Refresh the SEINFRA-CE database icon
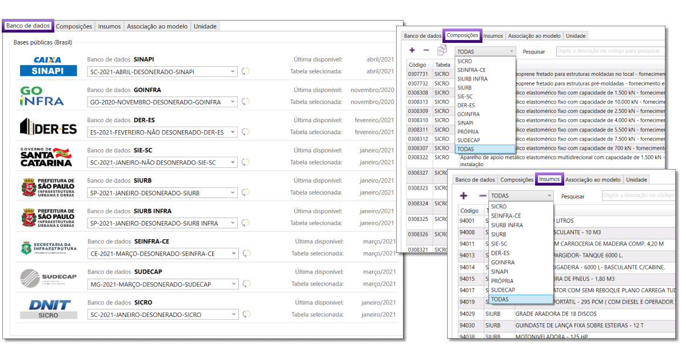Image resolution: width=686 pixels, height=358 pixels. click(246, 254)
